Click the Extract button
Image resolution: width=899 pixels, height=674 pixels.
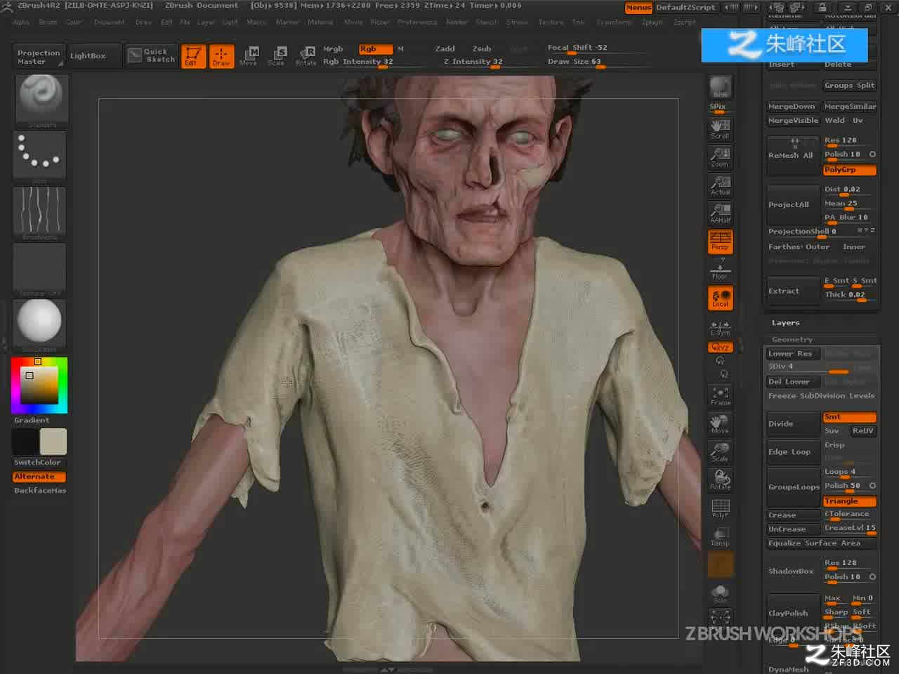793,291
